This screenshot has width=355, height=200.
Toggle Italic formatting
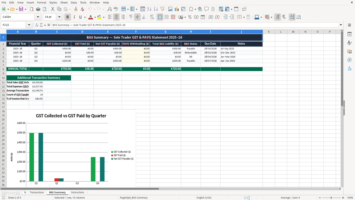click(74, 17)
